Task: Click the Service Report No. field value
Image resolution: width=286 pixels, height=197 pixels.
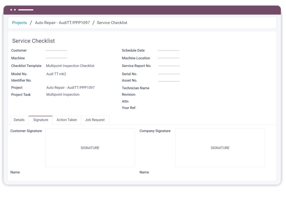Action: coord(169,66)
